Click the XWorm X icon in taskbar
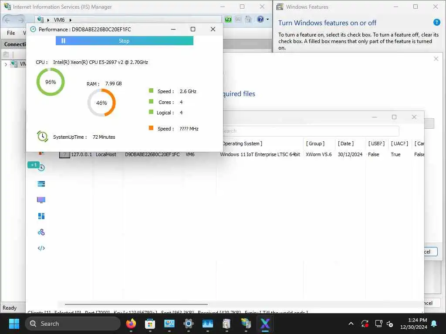446x334 pixels. pyautogui.click(x=265, y=324)
